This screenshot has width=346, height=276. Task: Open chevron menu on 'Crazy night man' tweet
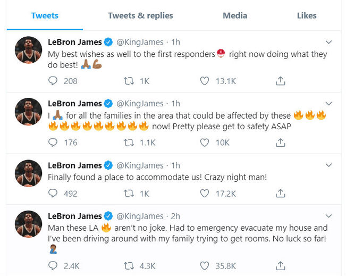(x=328, y=165)
